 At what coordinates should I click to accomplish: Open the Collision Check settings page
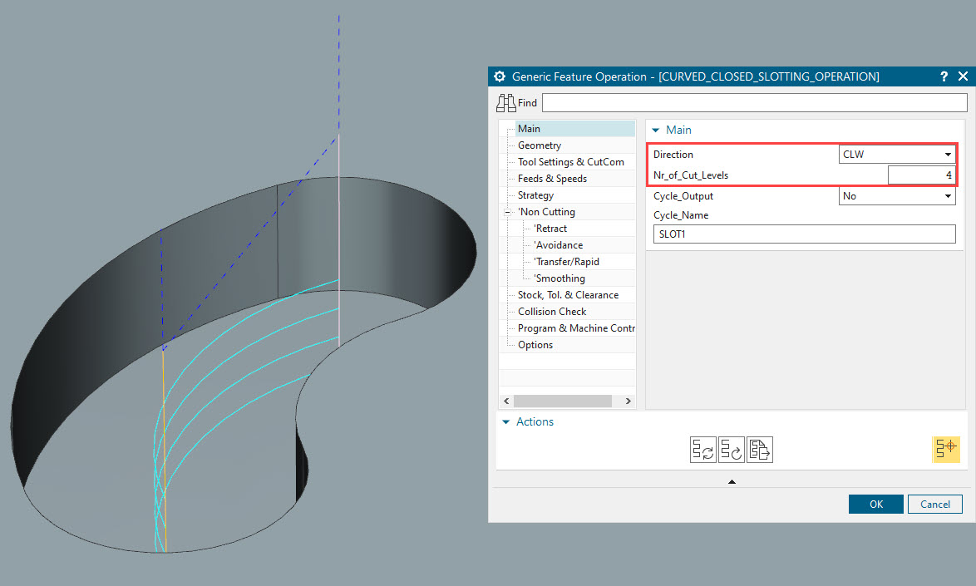(554, 311)
